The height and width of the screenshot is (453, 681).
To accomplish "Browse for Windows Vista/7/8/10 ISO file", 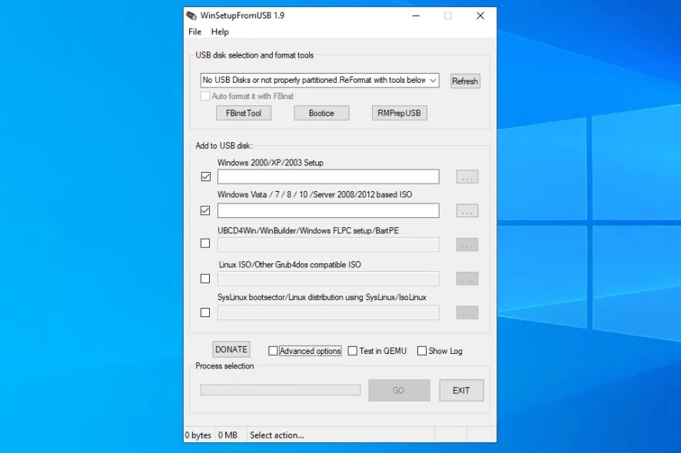I will coord(467,211).
